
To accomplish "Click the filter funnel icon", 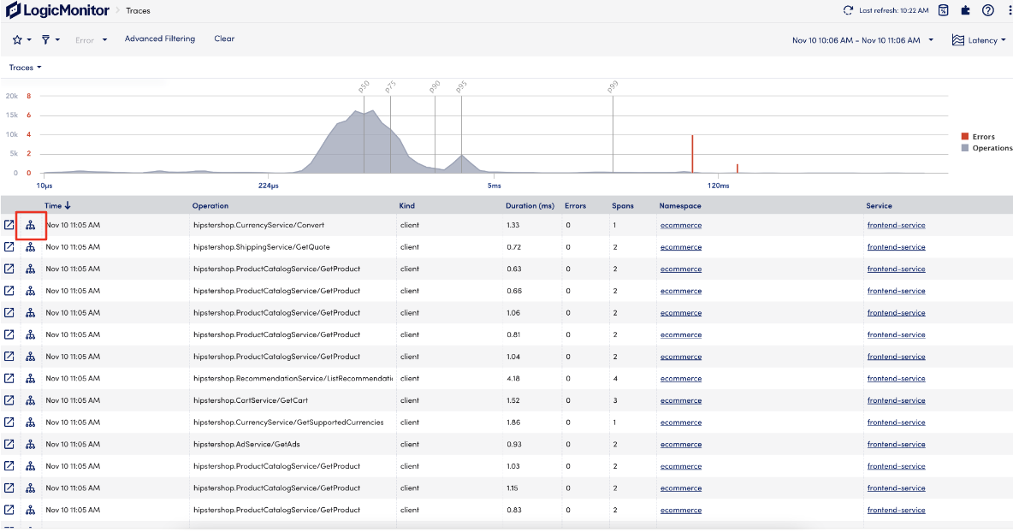I will pyautogui.click(x=47, y=38).
